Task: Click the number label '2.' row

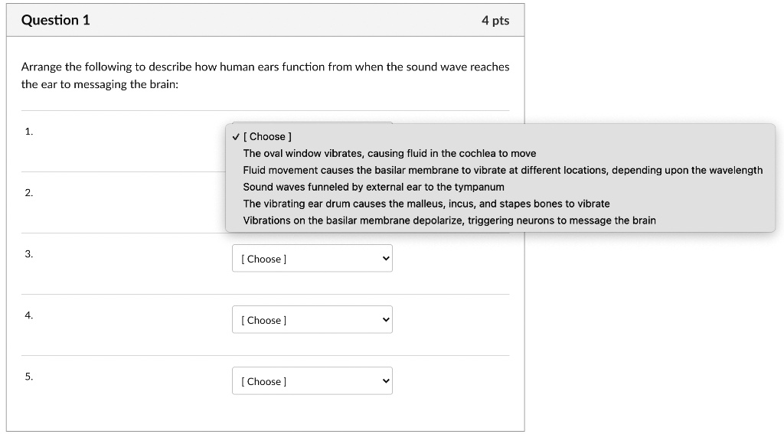Action: pos(28,193)
